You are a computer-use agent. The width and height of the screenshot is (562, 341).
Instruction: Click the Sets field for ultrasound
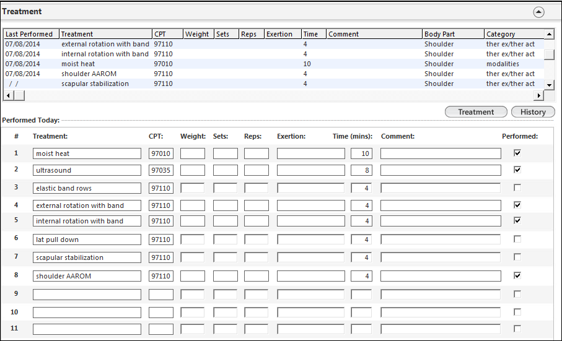pos(226,170)
